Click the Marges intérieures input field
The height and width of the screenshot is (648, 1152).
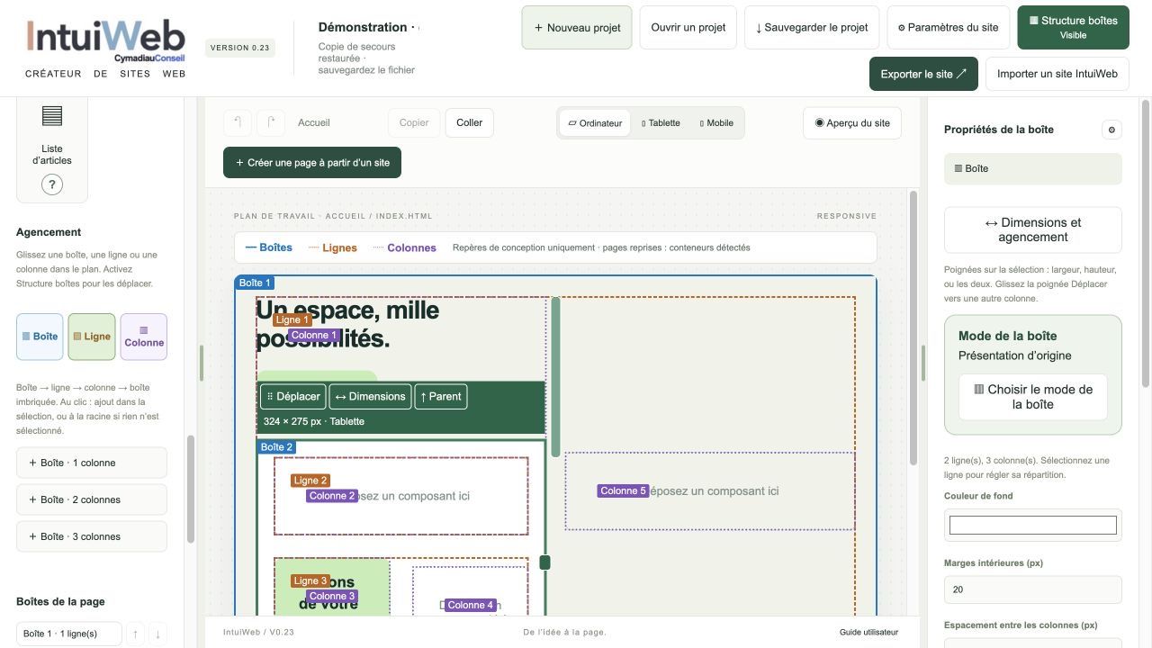(x=1033, y=589)
